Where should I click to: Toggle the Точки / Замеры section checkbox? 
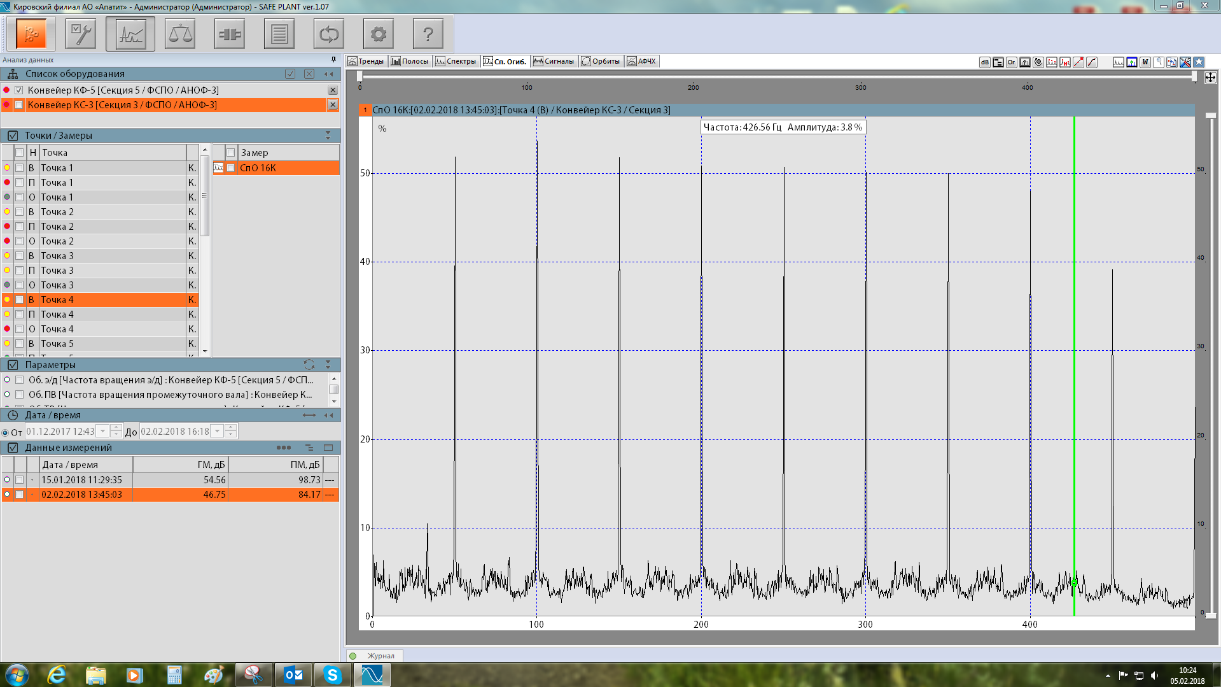[x=13, y=136]
